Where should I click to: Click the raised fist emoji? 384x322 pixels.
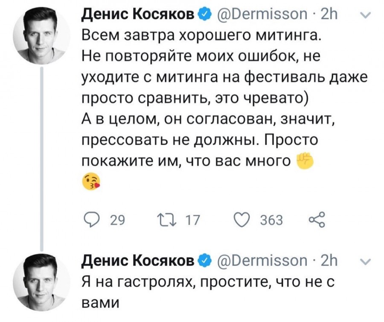tap(305, 161)
